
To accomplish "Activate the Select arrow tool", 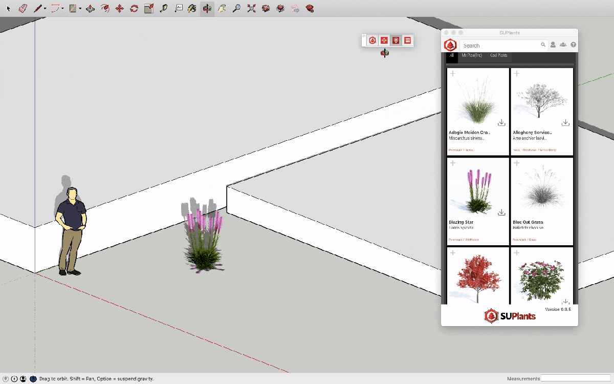I will [8, 8].
